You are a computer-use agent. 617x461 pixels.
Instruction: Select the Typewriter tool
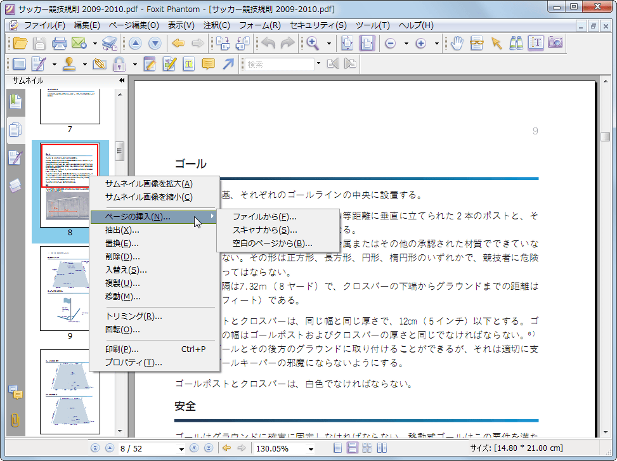[188, 63]
